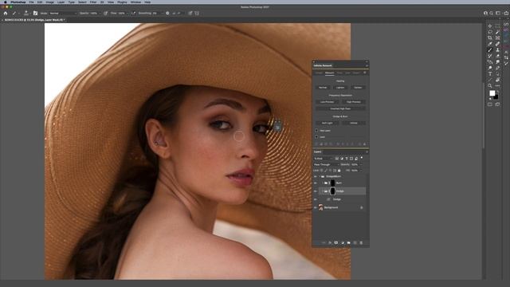Toggle visibility of Burn layer group

point(316,183)
